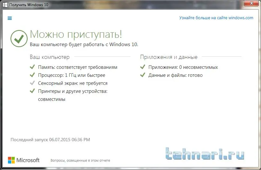Click the 'Приложения и данные' section header
Viewport: 261px width, 170px height.
pyautogui.click(x=169, y=57)
